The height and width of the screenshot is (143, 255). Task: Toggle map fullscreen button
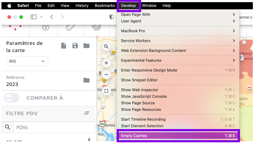(106, 91)
